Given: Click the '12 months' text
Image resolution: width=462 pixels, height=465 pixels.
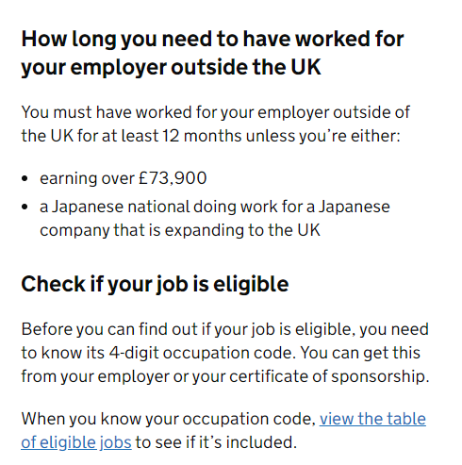Looking at the screenshot, I should pyautogui.click(x=202, y=136).
